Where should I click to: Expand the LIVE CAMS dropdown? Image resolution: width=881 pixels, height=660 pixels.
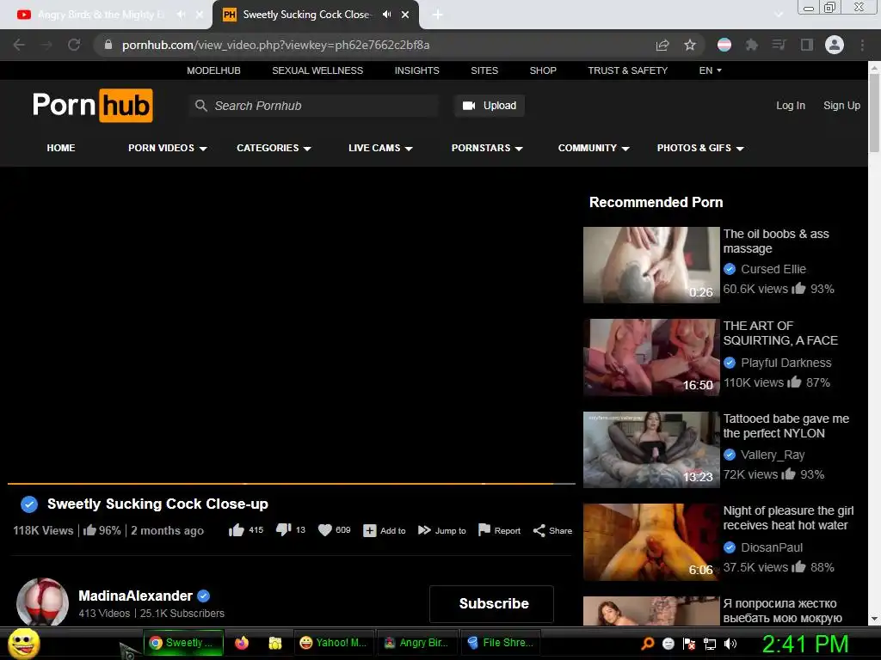click(x=380, y=148)
